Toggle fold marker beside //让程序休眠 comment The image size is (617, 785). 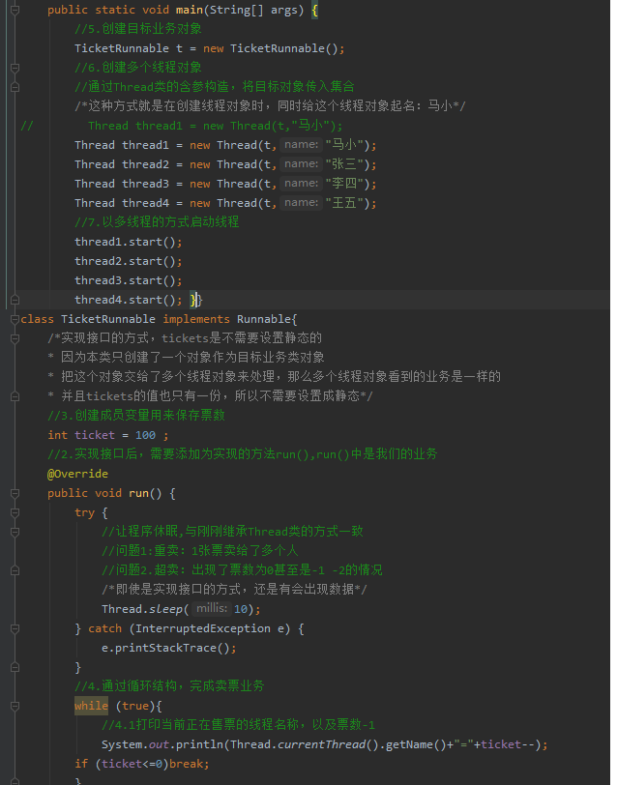[15, 532]
